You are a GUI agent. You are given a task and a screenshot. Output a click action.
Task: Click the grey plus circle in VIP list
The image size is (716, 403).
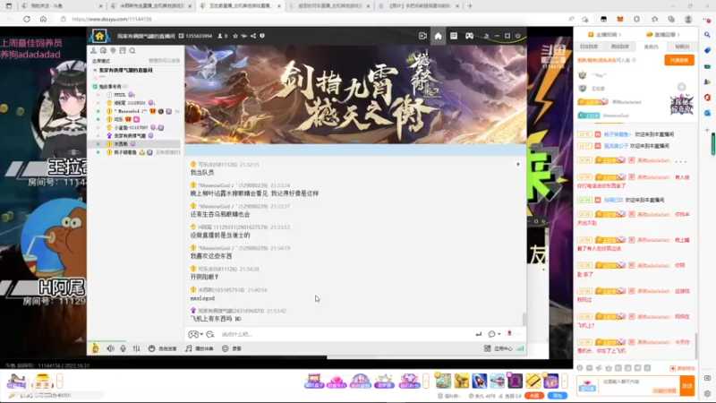click(x=681, y=87)
